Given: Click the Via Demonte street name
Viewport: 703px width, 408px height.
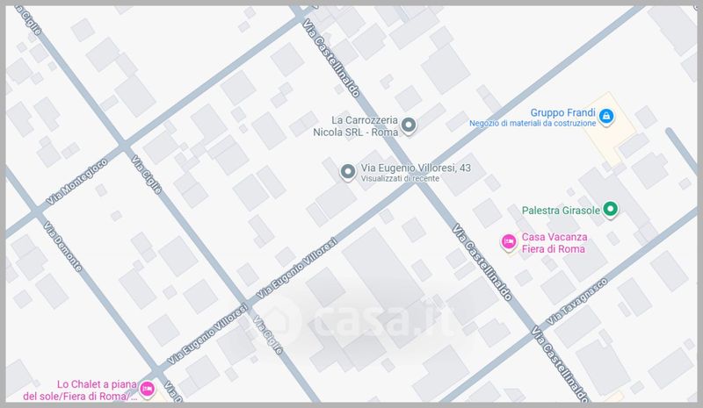Looking at the screenshot, I should click(62, 247).
